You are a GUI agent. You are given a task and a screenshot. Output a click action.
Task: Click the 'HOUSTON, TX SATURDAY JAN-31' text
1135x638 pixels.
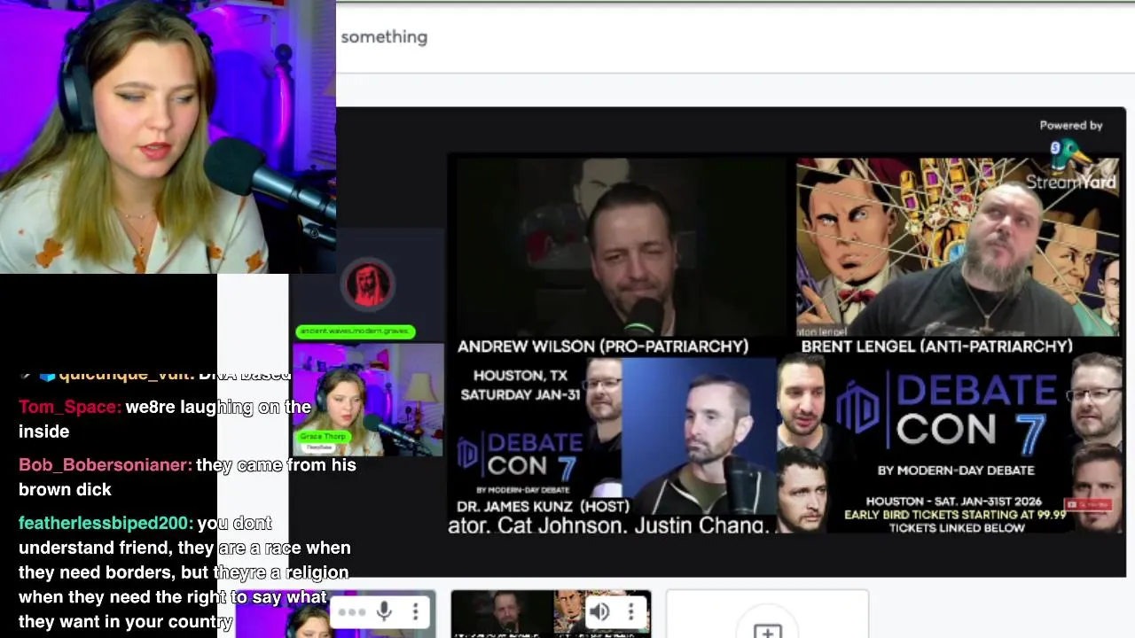click(x=521, y=385)
